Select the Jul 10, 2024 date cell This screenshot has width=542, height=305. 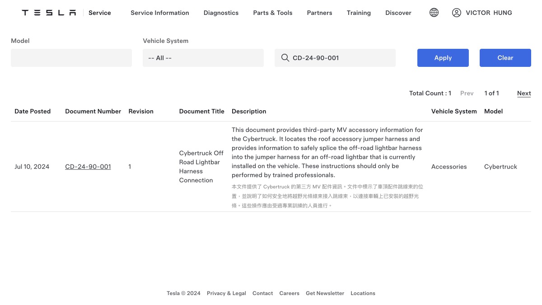[x=32, y=166]
